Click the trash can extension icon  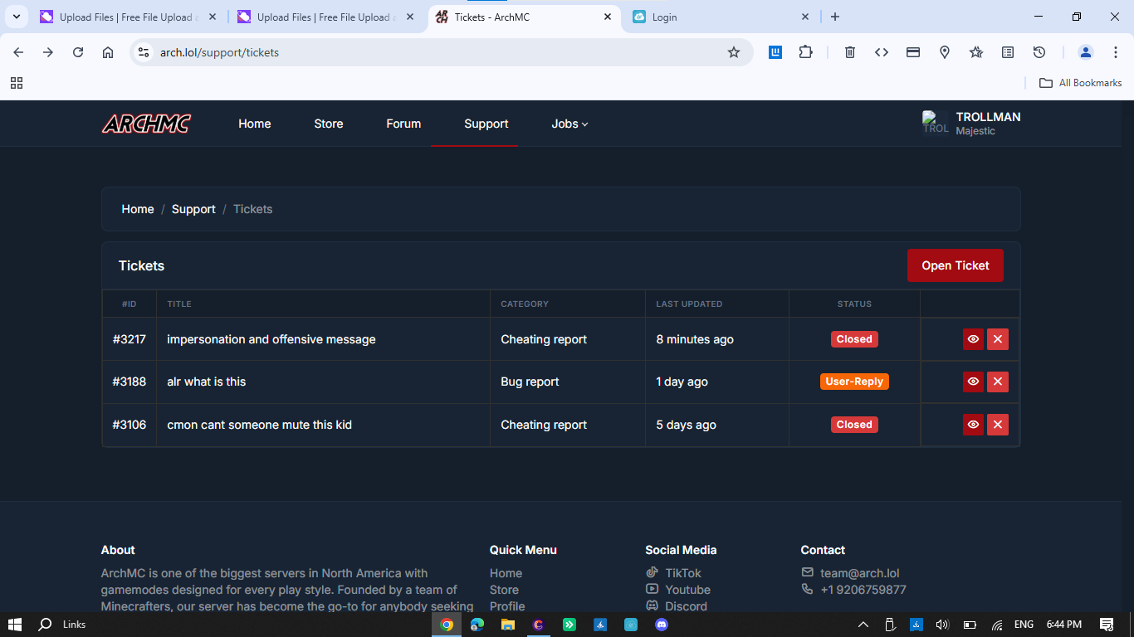pos(850,52)
